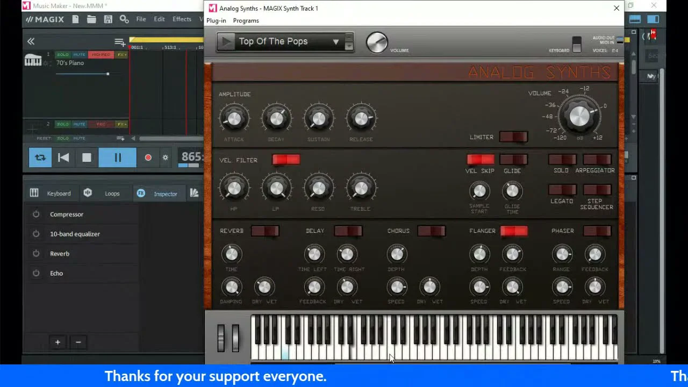
Task: Toggle the VEL FILTER switch
Action: pos(286,160)
